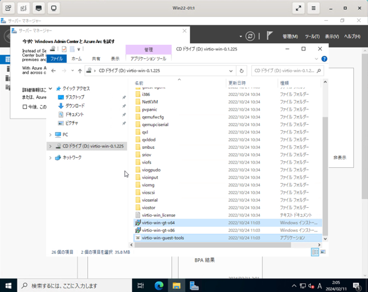The width and height of the screenshot is (368, 292).
Task: Click the Explorer search input field
Action: pyautogui.click(x=284, y=71)
